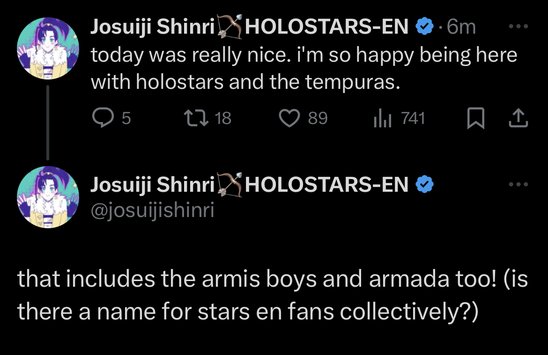Open more options beside @josuijishinri reply

pos(518,184)
